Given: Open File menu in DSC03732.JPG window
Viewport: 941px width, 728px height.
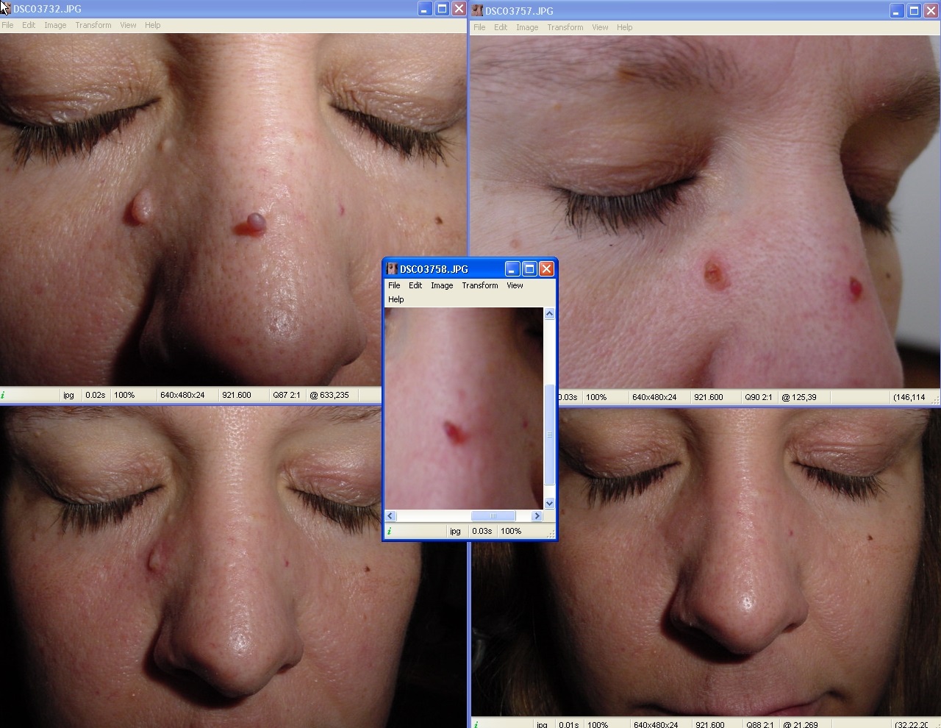Looking at the screenshot, I should tap(7, 25).
